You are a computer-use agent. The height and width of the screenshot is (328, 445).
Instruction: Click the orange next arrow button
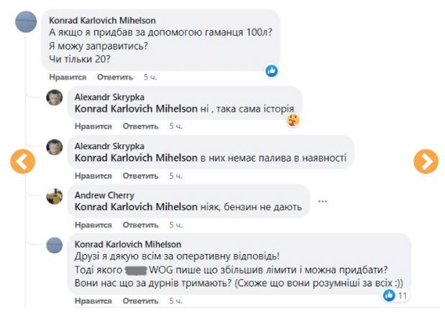(x=426, y=161)
